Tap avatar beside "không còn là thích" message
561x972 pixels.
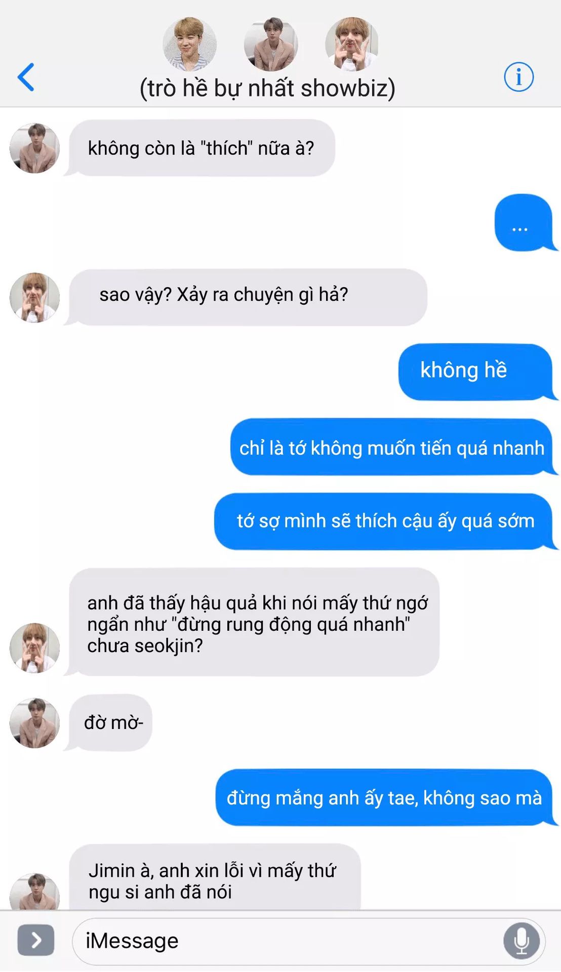(x=34, y=148)
